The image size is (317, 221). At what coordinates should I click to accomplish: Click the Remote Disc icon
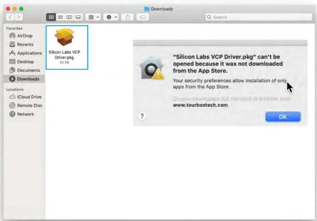(x=12, y=106)
